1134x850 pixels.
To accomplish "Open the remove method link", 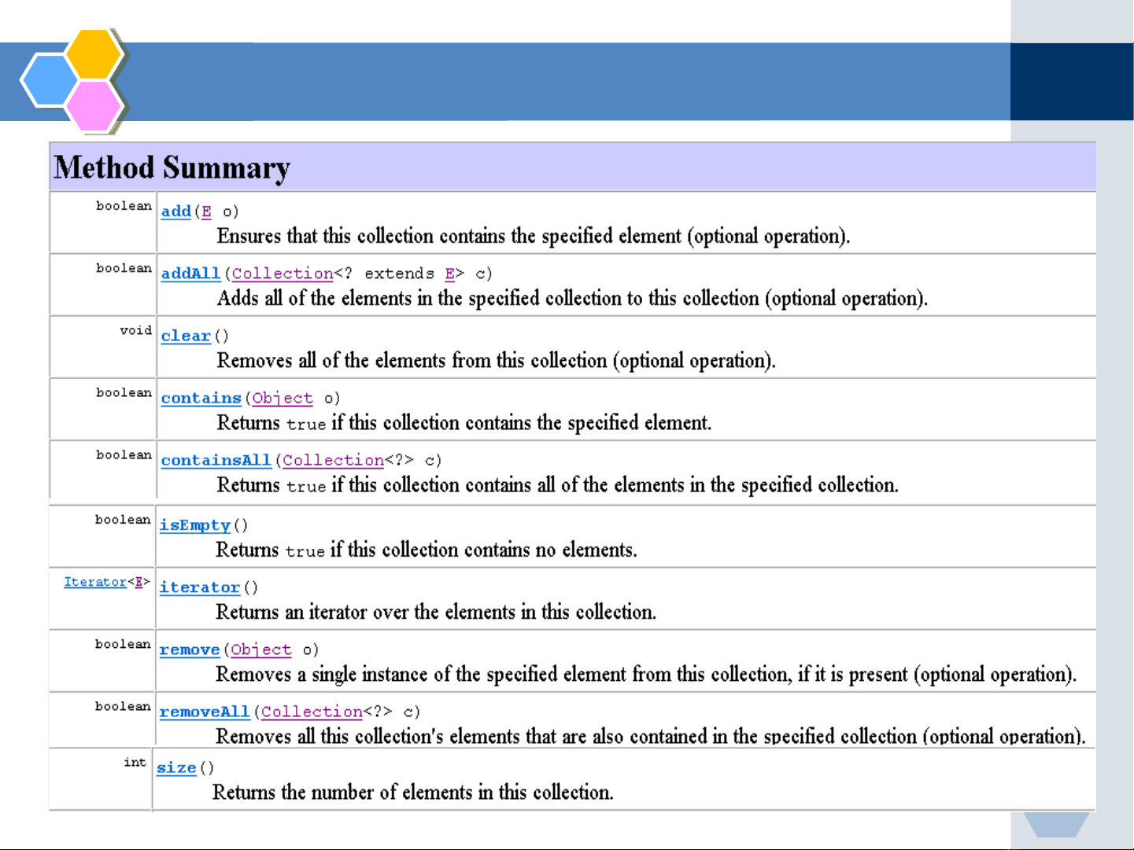I will [190, 649].
